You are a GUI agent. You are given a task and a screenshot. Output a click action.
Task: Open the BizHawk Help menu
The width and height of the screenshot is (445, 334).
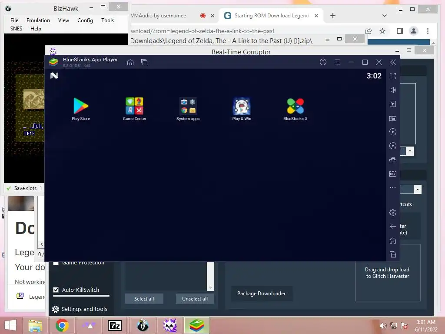point(36,29)
